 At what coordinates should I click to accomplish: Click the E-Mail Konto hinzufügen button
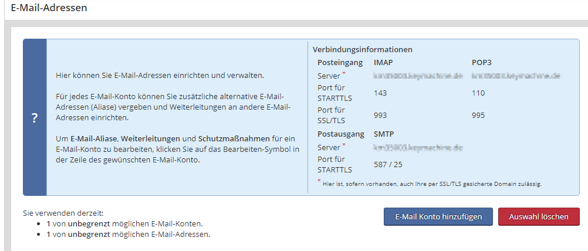point(438,216)
